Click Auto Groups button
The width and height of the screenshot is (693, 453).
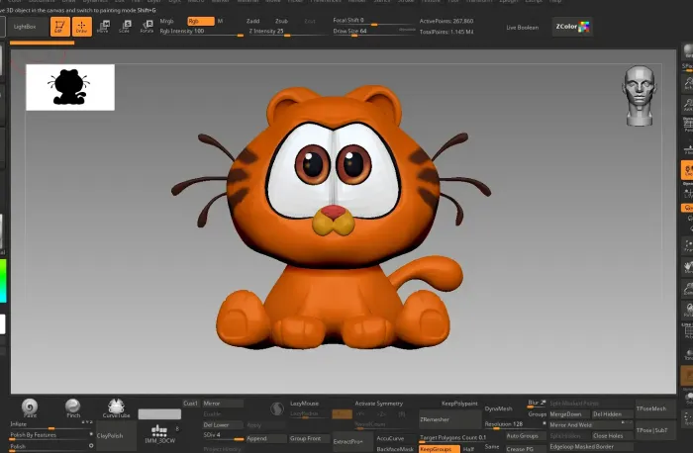pyautogui.click(x=526, y=436)
